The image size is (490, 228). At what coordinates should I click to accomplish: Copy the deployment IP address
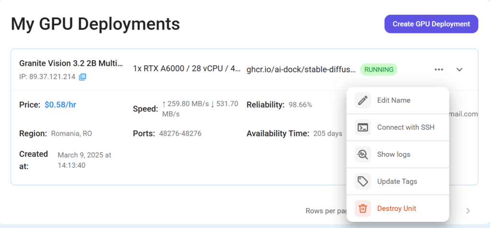82,77
